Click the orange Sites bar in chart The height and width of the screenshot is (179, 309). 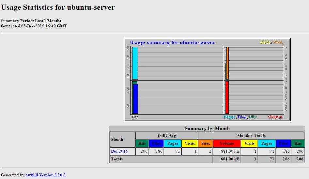pyautogui.click(x=227, y=63)
